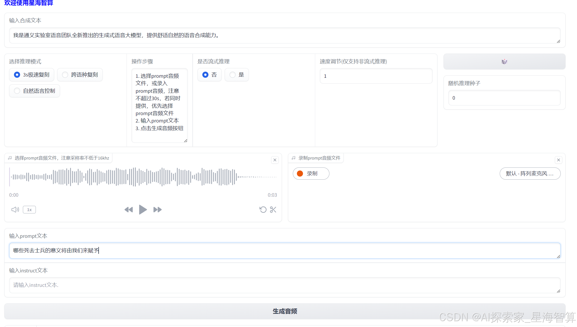Click the audio waveform to seek
This screenshot has width=577, height=327.
[x=142, y=177]
